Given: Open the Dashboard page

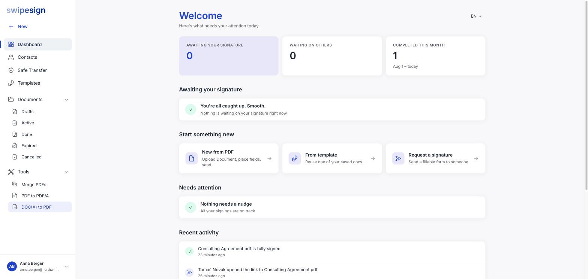Looking at the screenshot, I should (x=38, y=45).
